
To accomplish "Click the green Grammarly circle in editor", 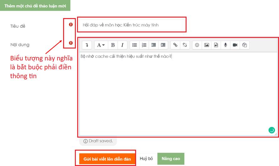I will pyautogui.click(x=271, y=130).
